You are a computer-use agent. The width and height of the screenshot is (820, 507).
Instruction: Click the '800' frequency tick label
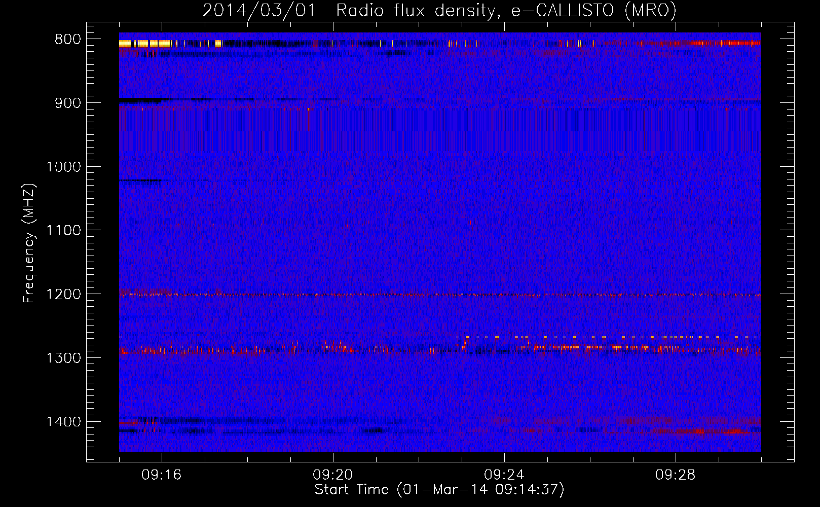pyautogui.click(x=67, y=39)
